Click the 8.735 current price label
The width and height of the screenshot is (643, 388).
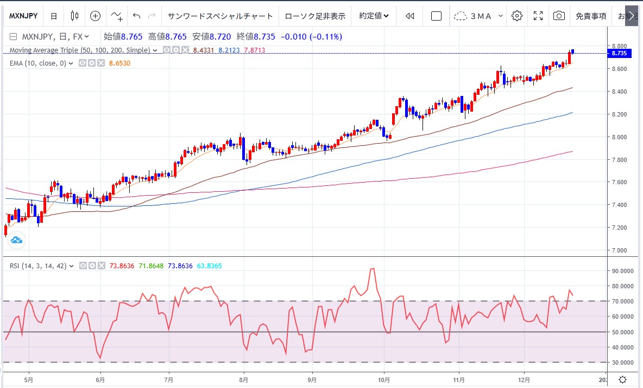[619, 54]
